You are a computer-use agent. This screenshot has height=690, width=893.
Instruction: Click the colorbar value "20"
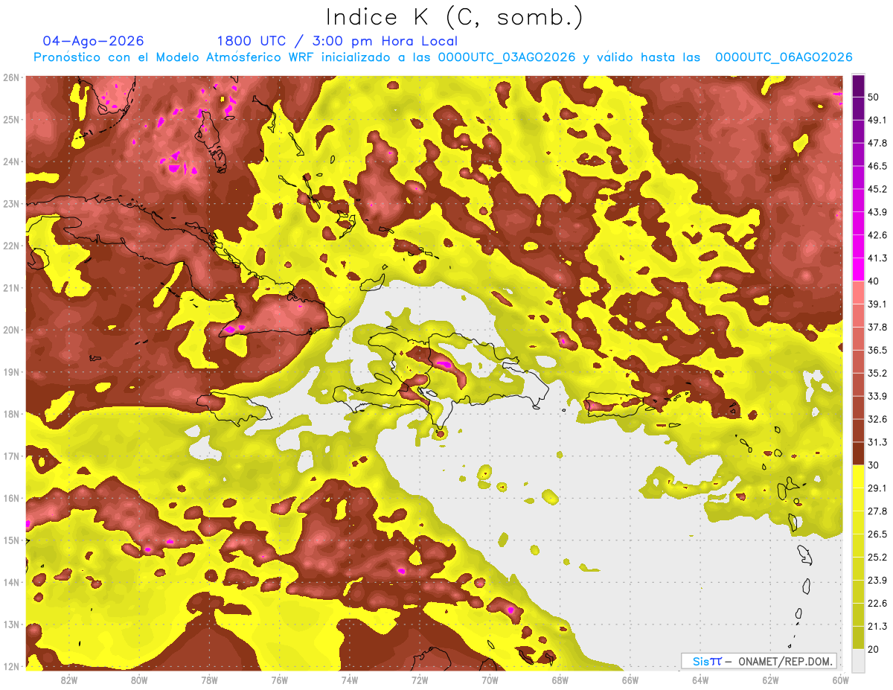point(874,650)
